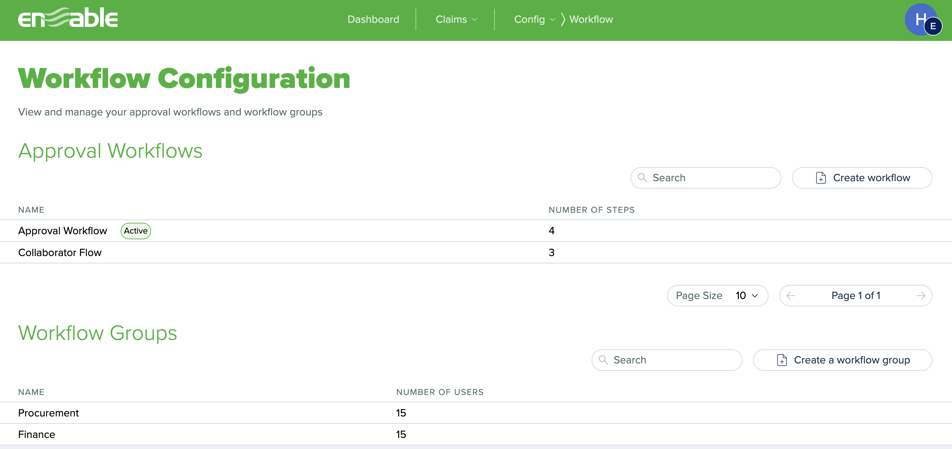Click the previous page arrow icon
952x449 pixels.
[790, 295]
